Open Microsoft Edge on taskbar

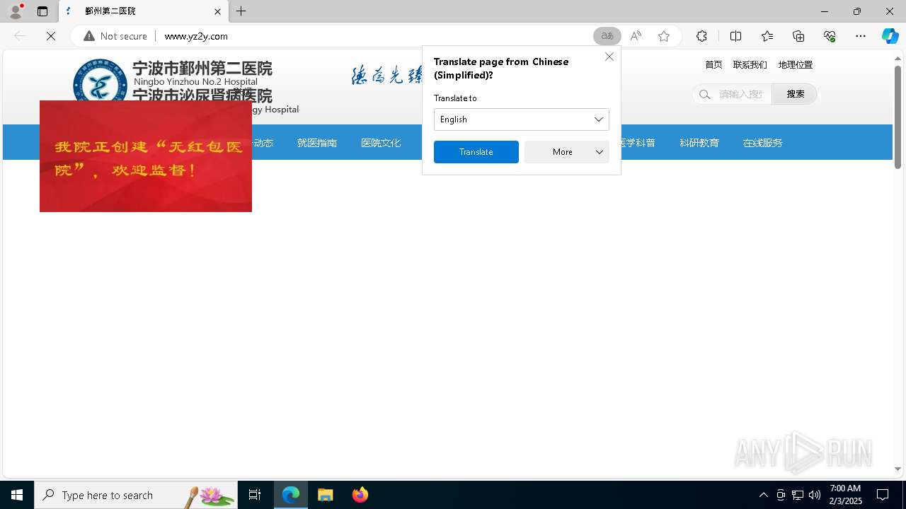291,495
